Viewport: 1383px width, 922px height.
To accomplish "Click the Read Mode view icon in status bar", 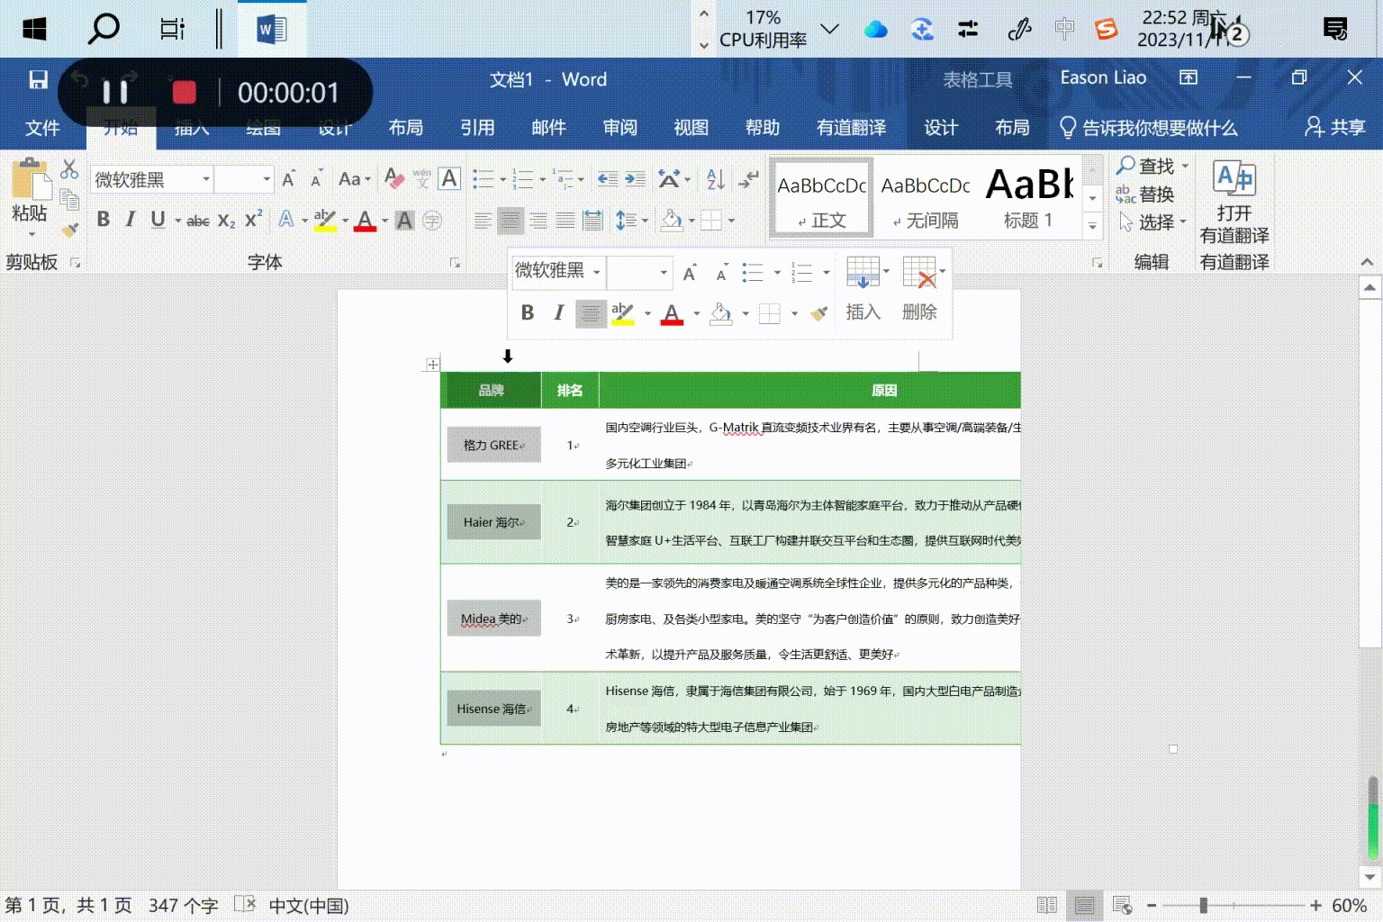I will [x=1047, y=905].
